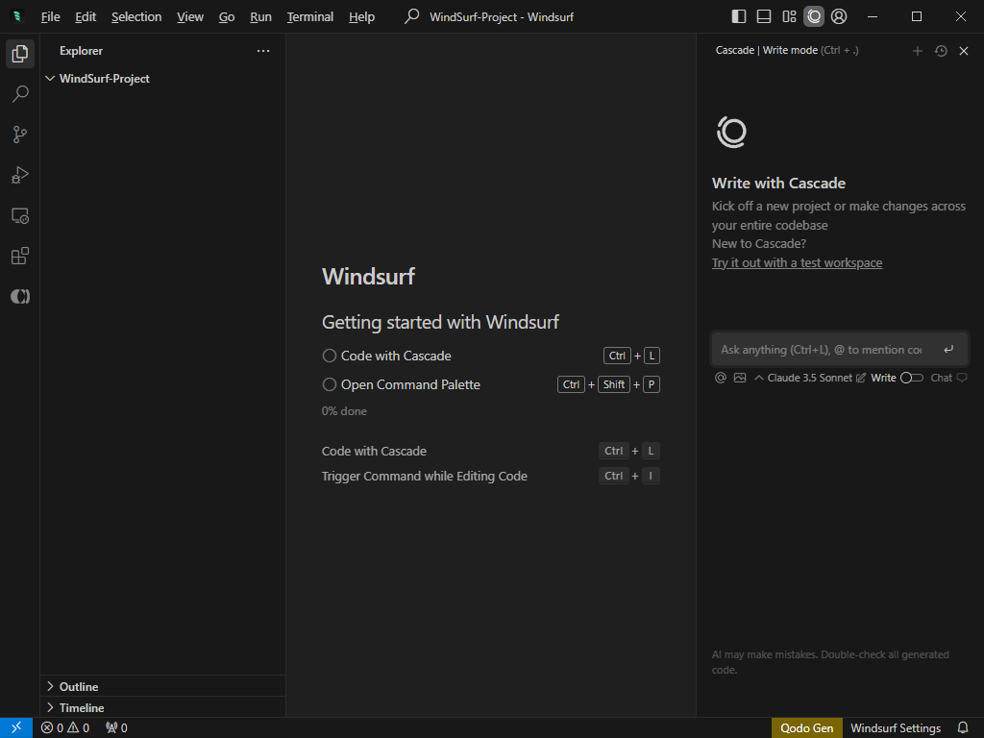
Task: Open the Edit menu
Action: click(x=86, y=17)
